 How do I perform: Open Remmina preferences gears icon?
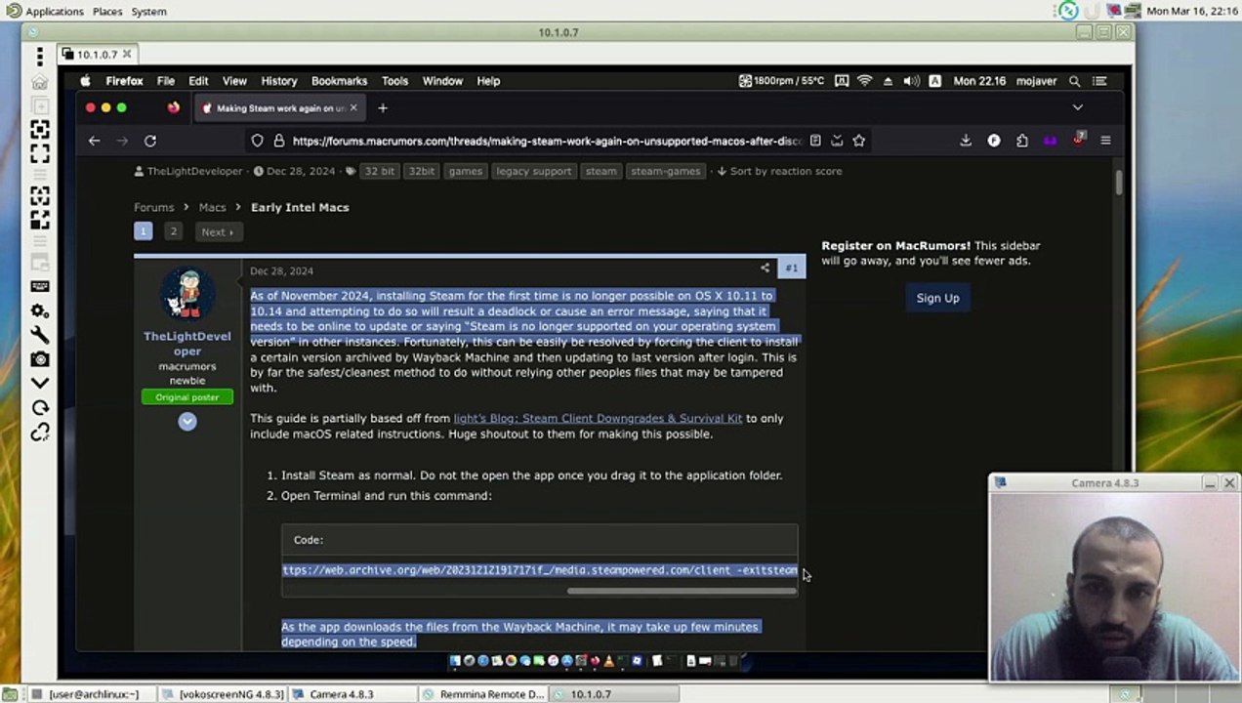pos(40,310)
